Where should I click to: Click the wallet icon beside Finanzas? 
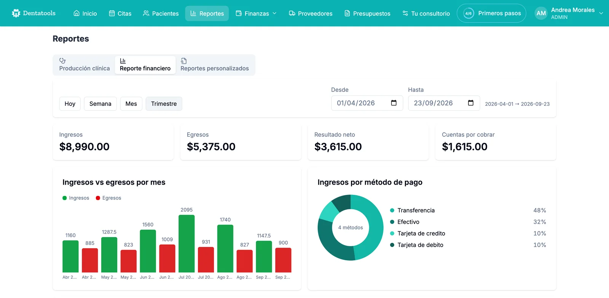(239, 13)
